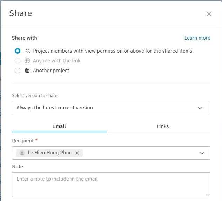Switch to the Links tab
The height and width of the screenshot is (201, 222).
pyautogui.click(x=163, y=126)
